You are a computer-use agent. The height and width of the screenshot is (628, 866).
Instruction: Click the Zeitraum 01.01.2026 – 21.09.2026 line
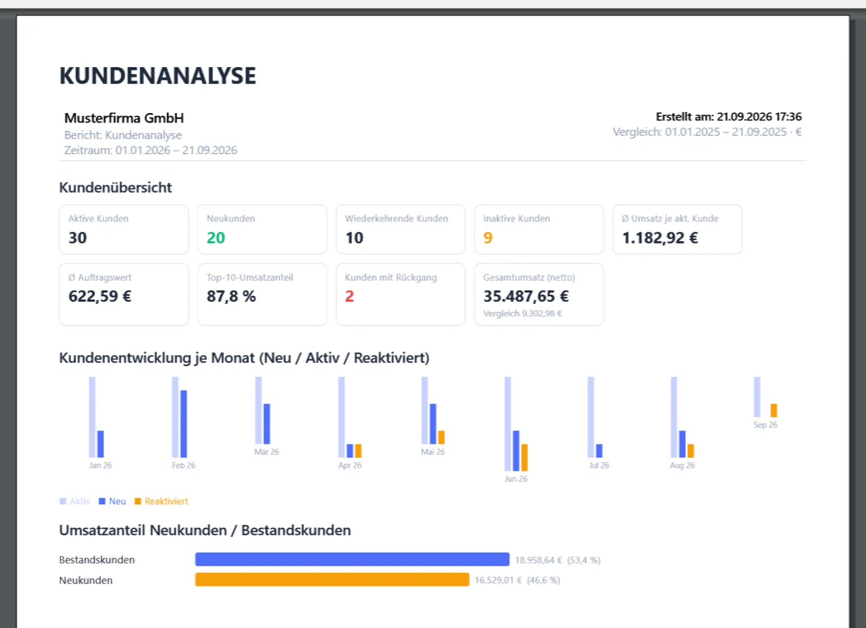[150, 150]
